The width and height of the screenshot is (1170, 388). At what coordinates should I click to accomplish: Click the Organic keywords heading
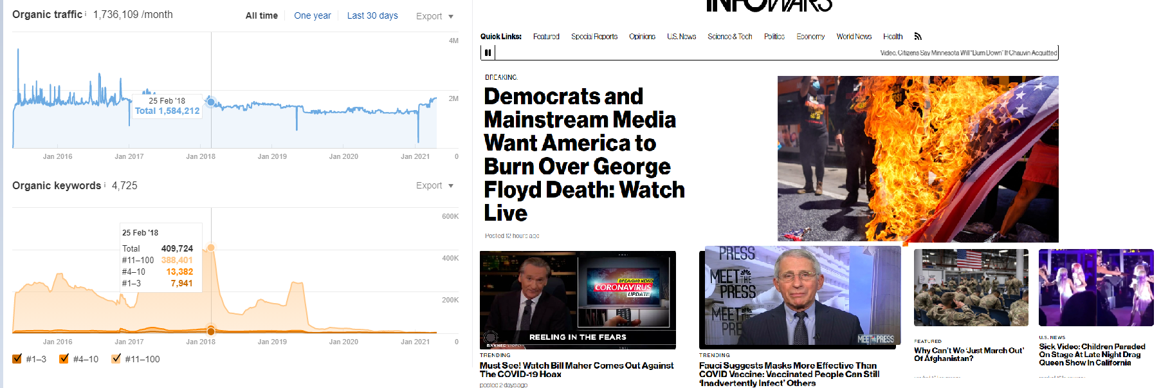[x=57, y=185]
